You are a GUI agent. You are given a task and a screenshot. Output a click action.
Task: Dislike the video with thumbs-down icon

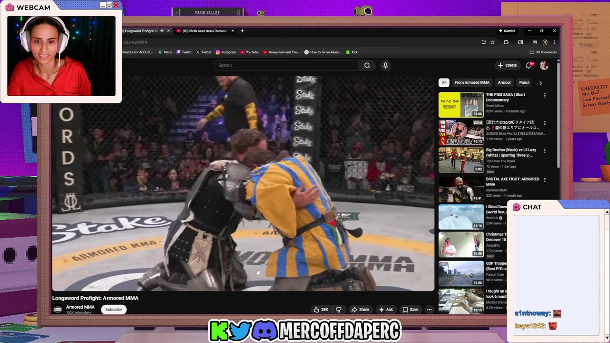338,310
